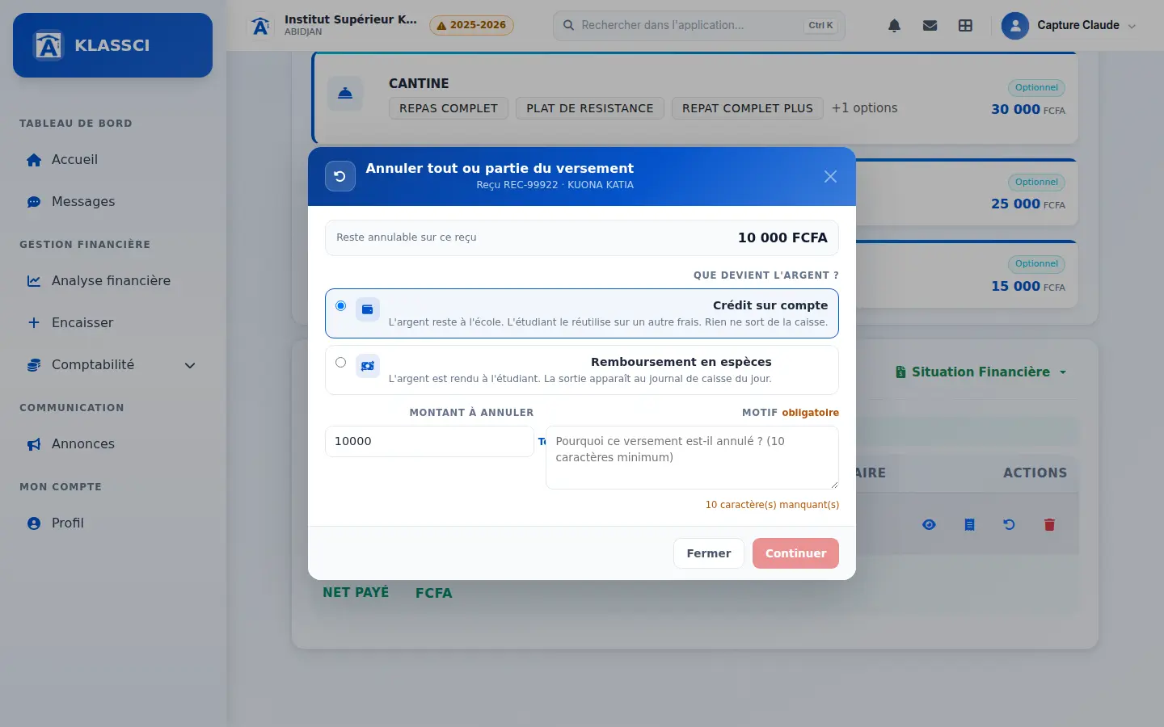
Task: Click the red trash delete icon
Action: click(x=1049, y=525)
